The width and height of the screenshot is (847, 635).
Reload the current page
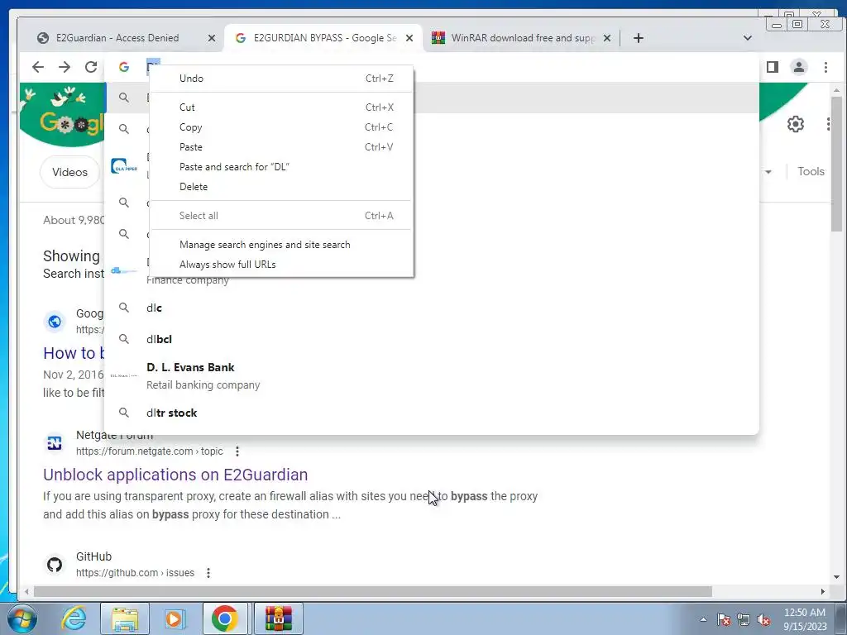(x=91, y=67)
